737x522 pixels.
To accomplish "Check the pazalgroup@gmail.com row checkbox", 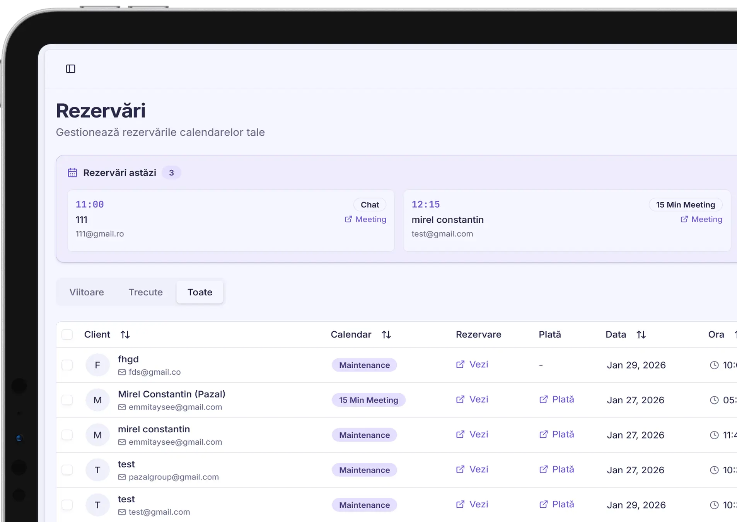I will (67, 470).
